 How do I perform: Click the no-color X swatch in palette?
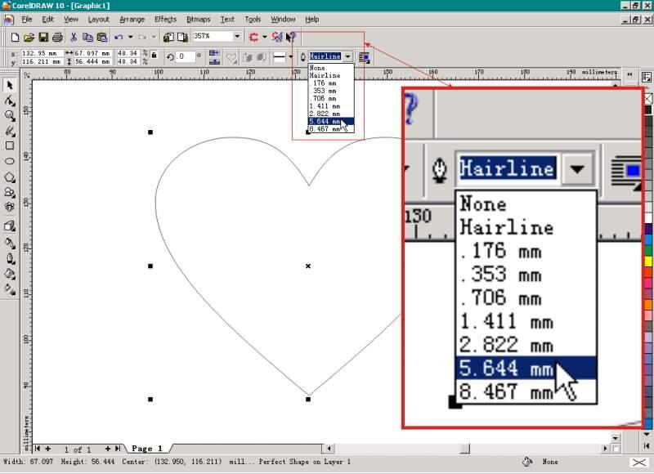point(648,100)
